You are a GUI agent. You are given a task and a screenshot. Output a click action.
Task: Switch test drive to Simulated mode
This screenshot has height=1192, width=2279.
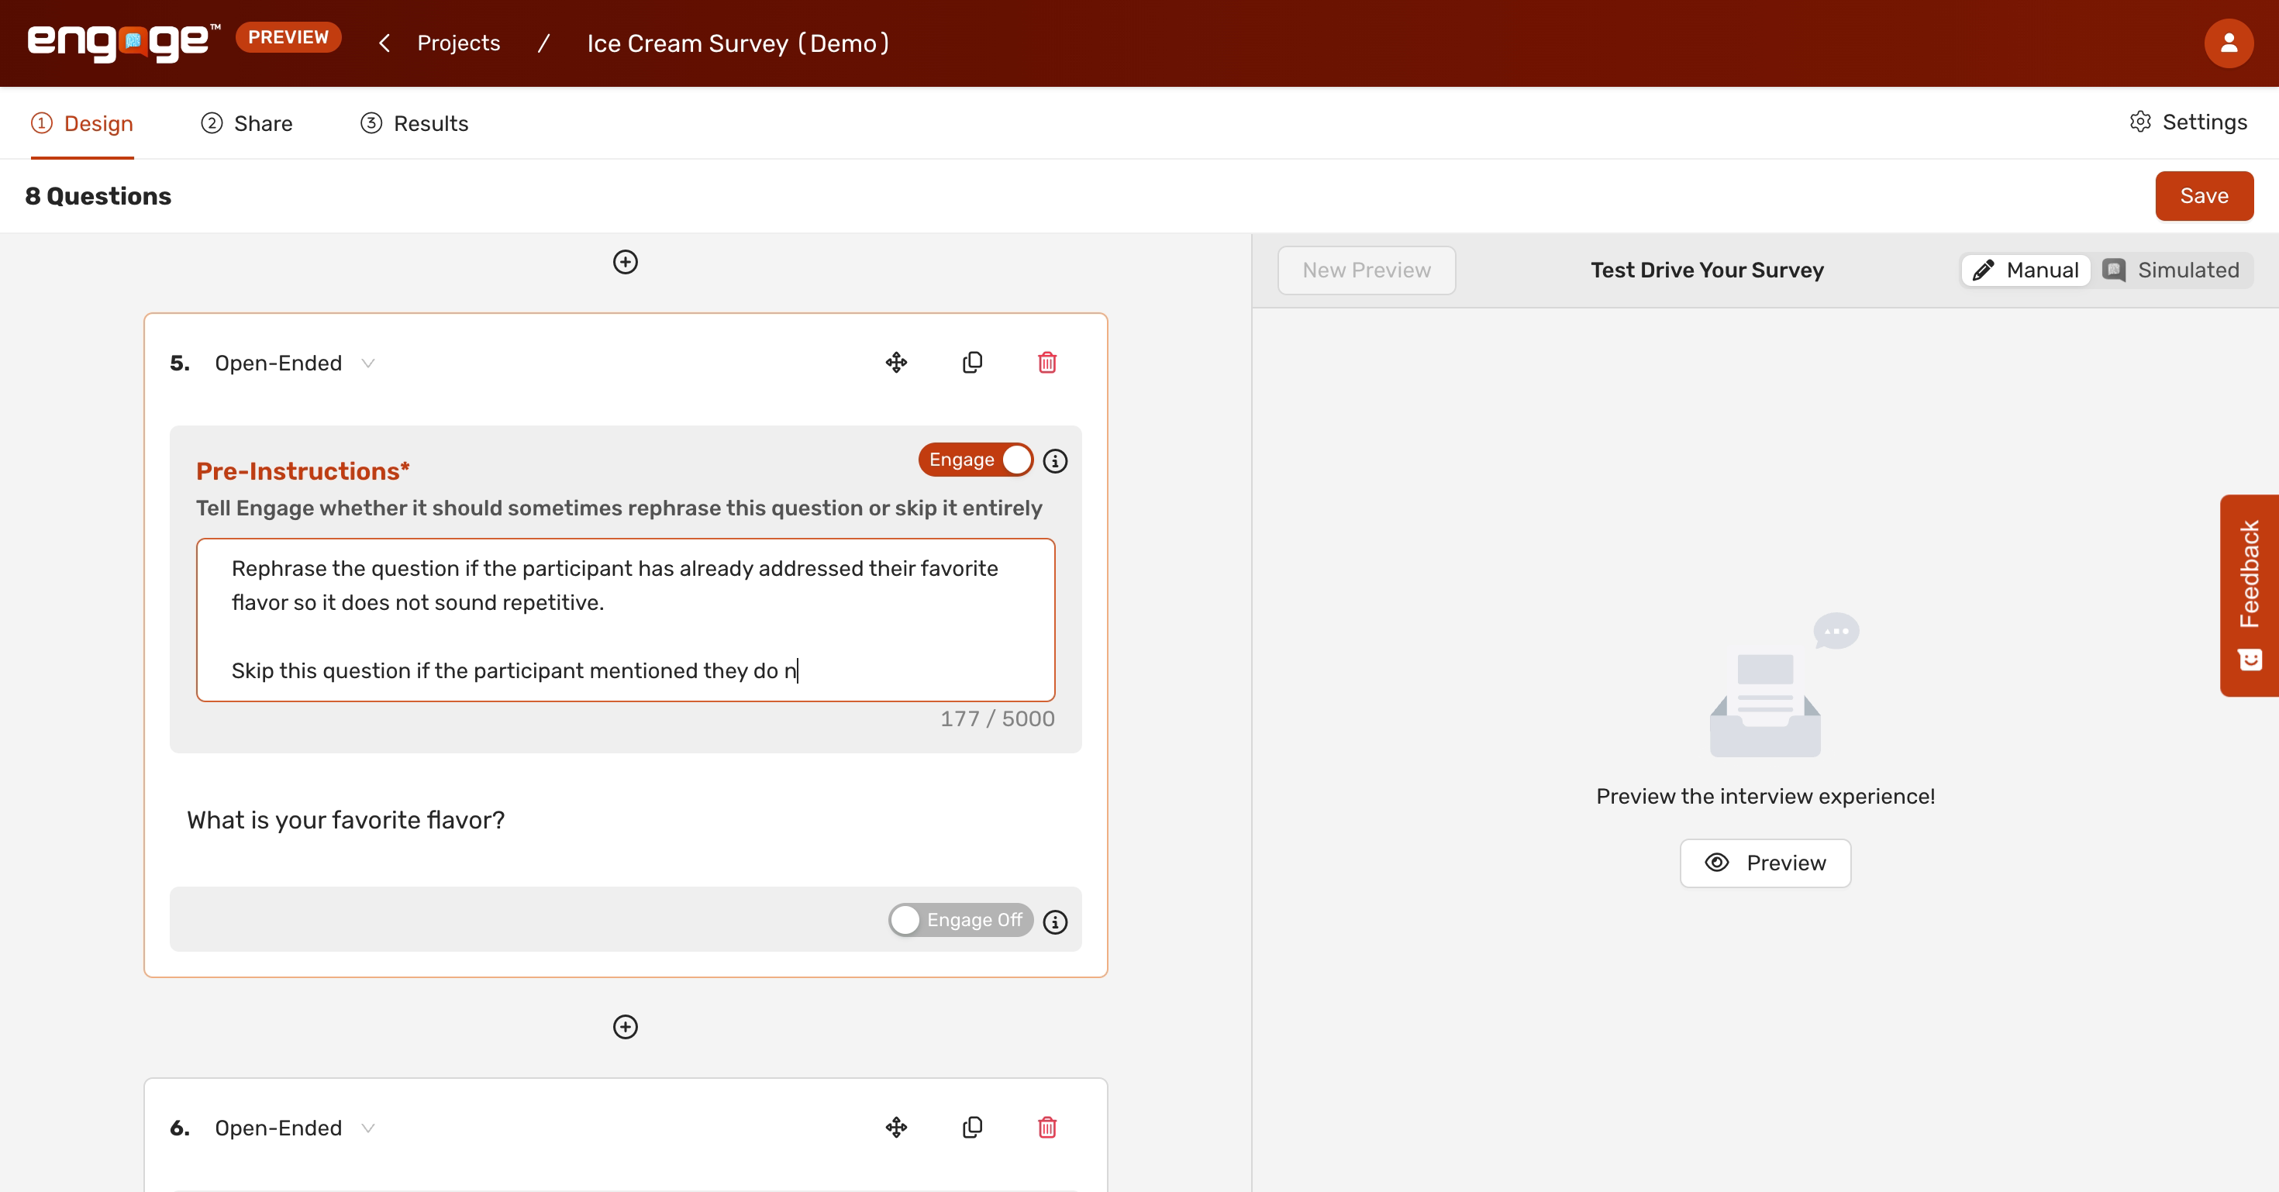(x=2173, y=270)
